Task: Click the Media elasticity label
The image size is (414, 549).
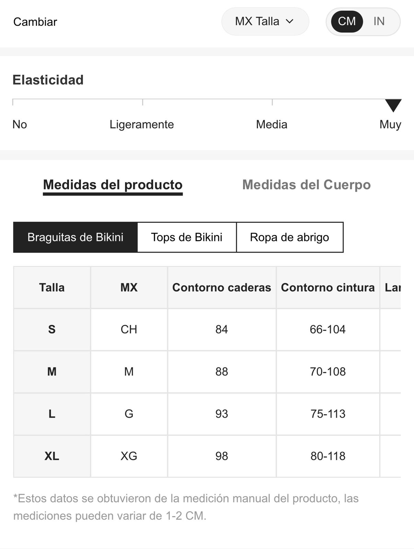Action: click(x=272, y=124)
